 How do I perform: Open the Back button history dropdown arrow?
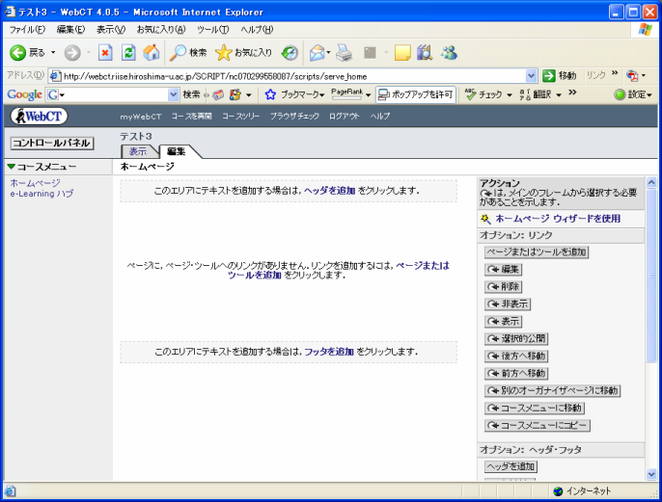(53, 53)
